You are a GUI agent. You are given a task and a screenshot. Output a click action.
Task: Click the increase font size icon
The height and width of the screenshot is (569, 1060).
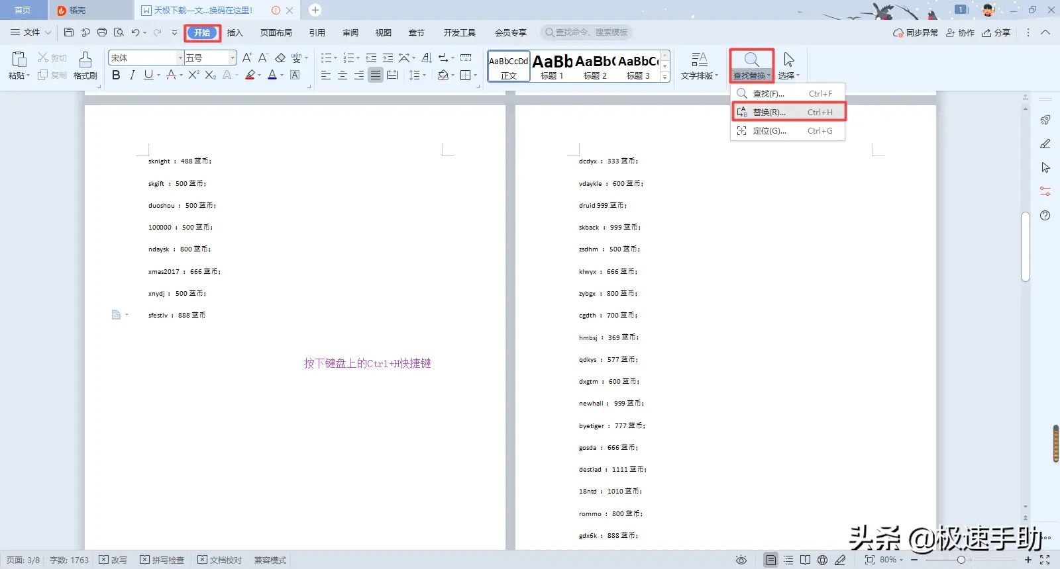click(x=246, y=58)
